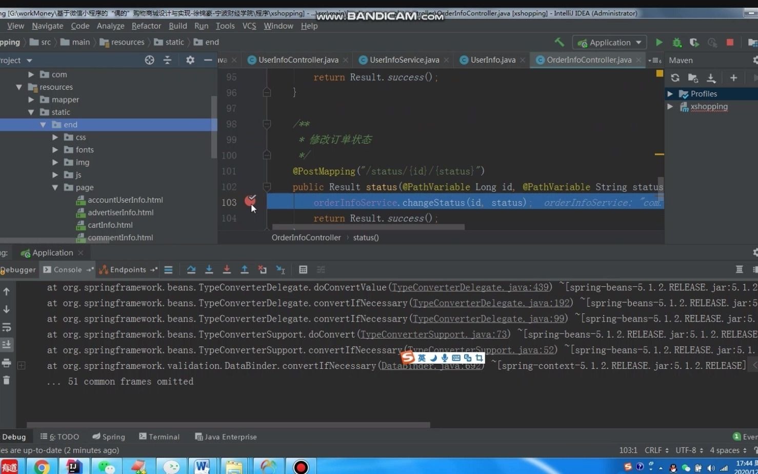The height and width of the screenshot is (474, 758).
Task: Expand Profiles node in Maven panel
Action: pos(670,94)
